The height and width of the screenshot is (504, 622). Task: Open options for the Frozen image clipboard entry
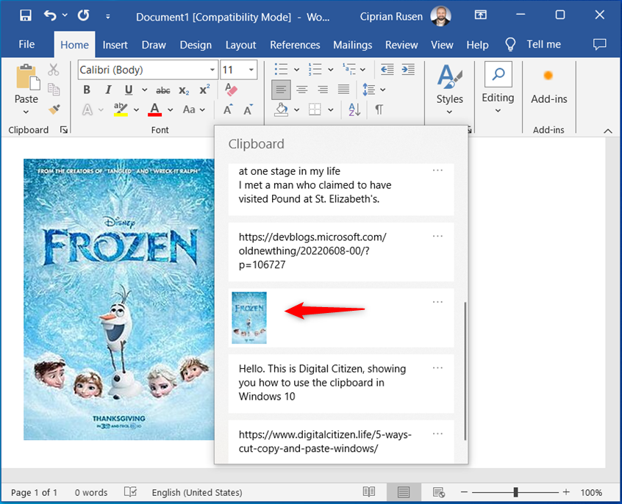click(x=437, y=302)
